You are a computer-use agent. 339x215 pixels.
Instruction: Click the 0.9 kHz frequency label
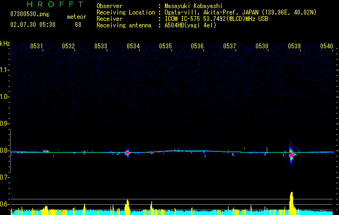tap(5, 124)
